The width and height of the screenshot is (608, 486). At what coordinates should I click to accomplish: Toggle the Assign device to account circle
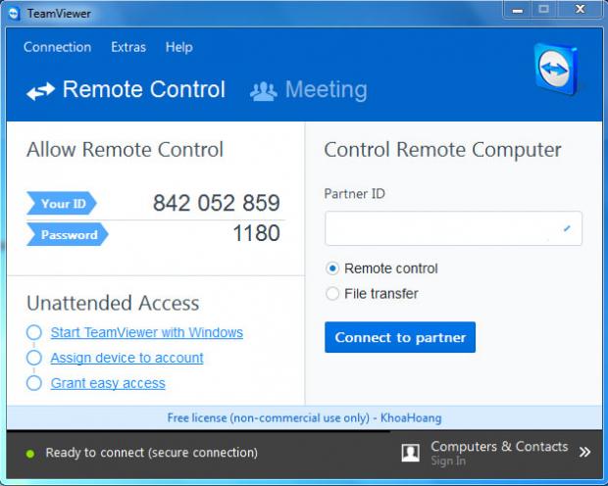(34, 358)
